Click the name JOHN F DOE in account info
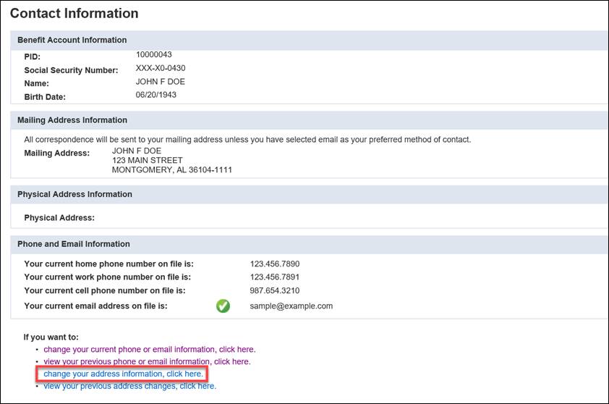609x404 pixels. [x=161, y=82]
